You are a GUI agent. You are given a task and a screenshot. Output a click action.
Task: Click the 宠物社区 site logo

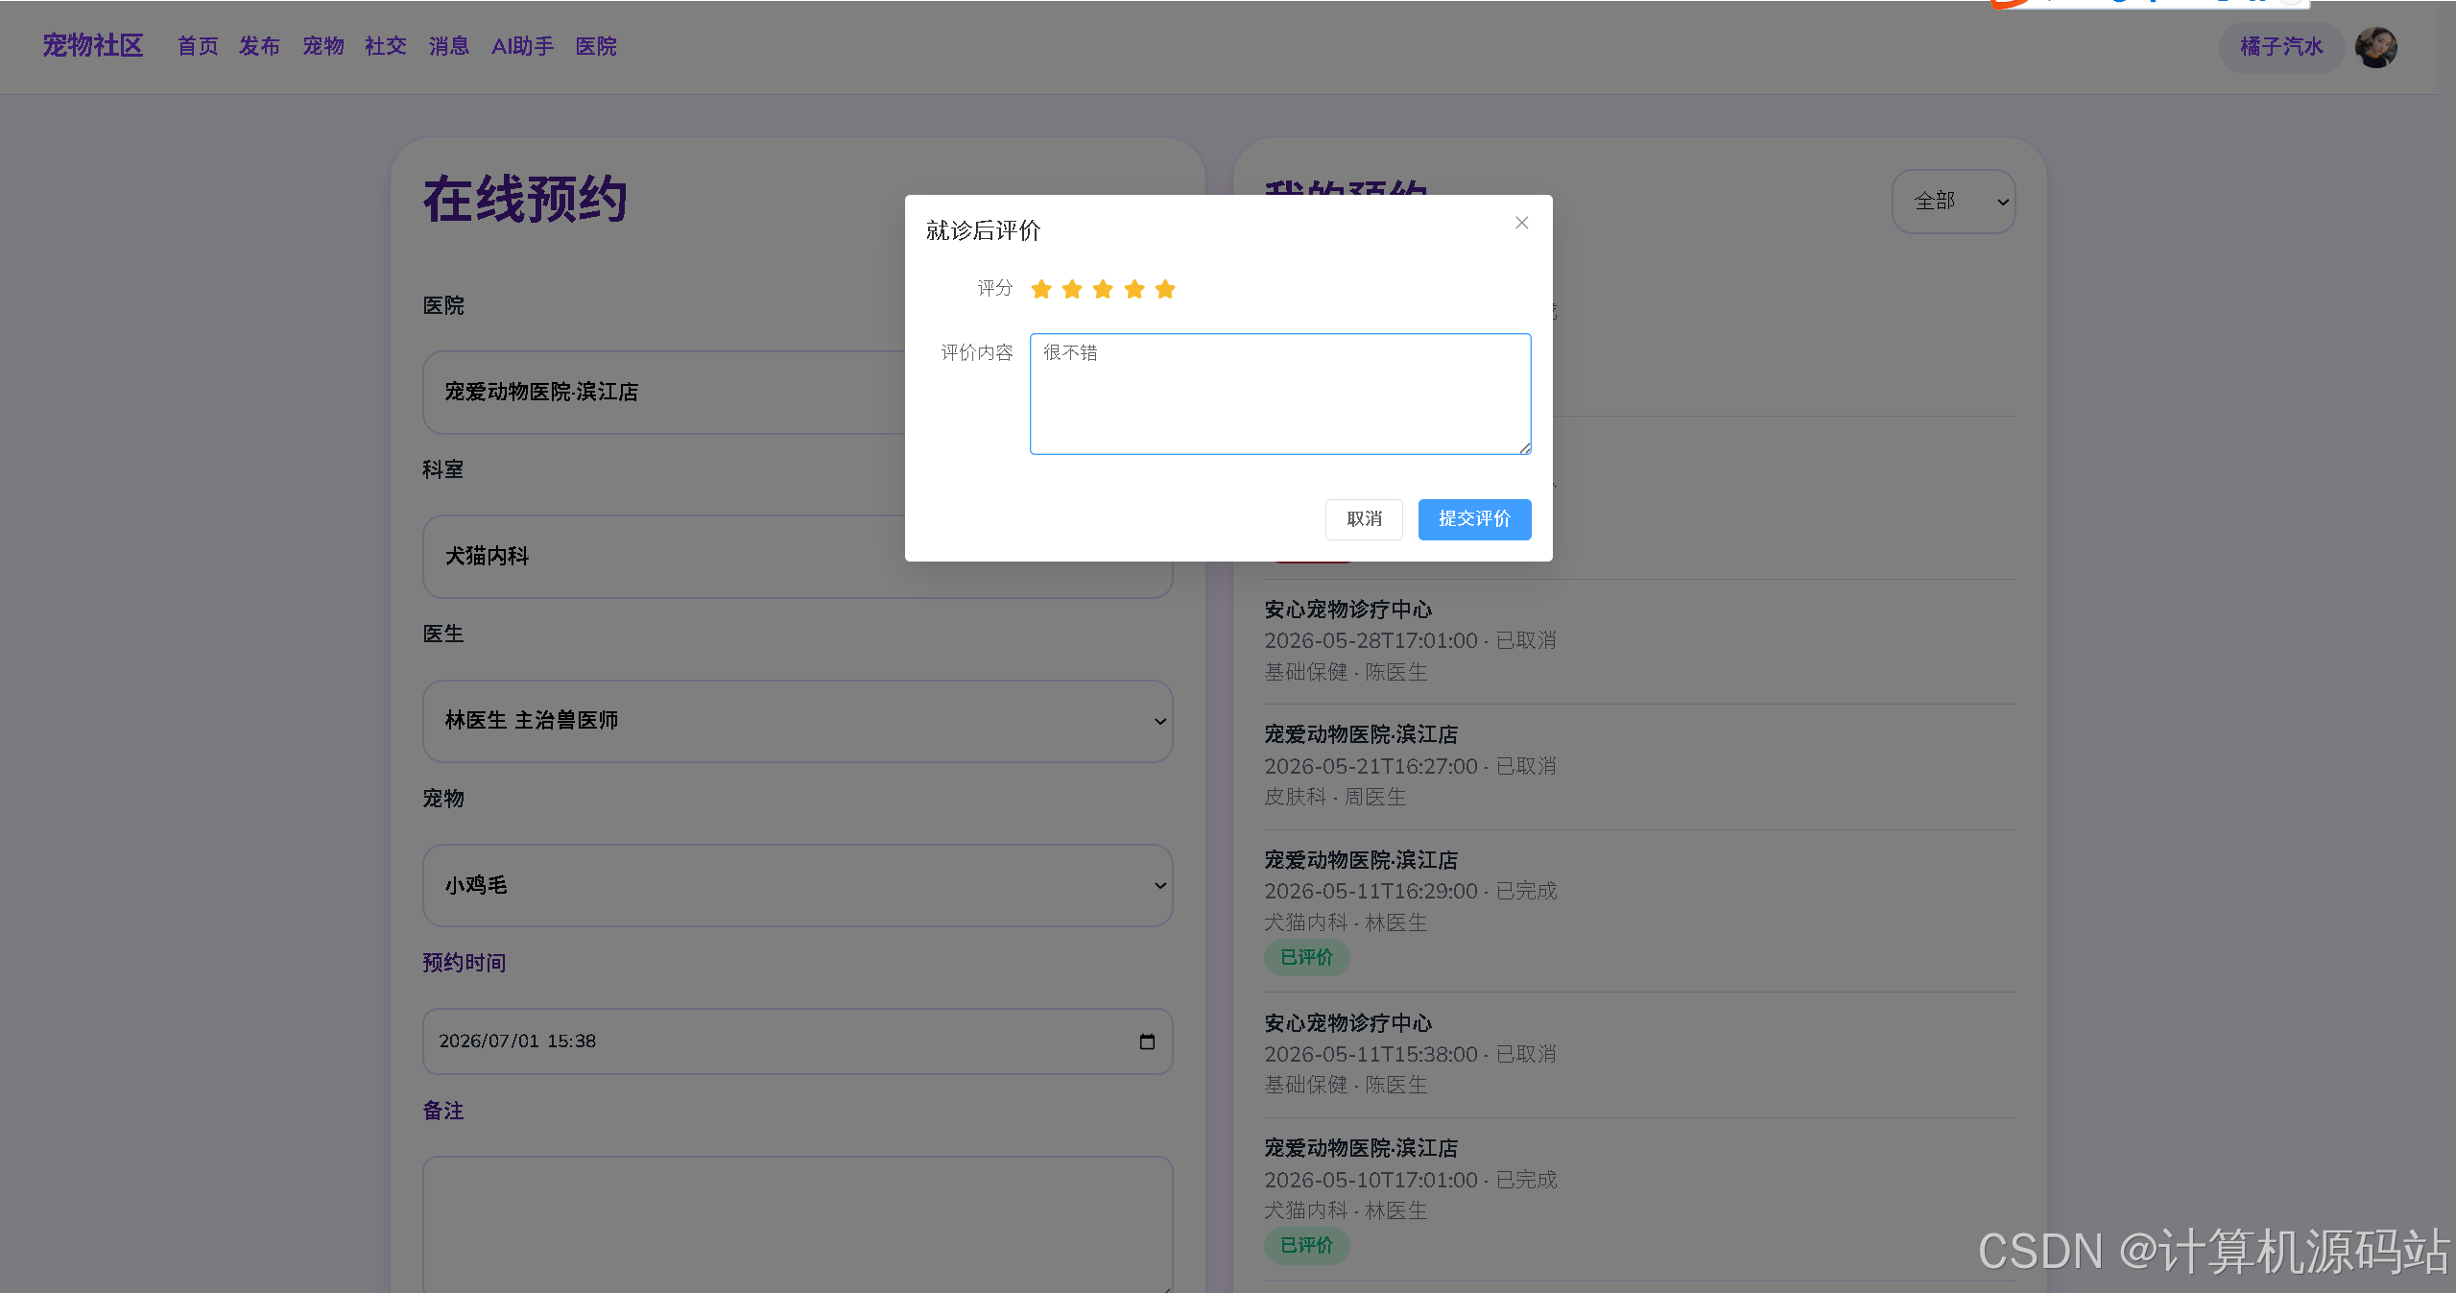coord(92,45)
